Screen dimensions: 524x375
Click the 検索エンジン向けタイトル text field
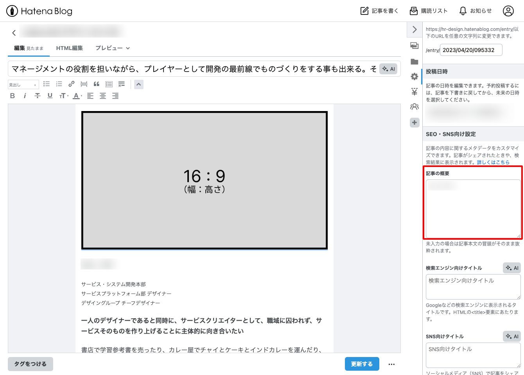point(473,287)
